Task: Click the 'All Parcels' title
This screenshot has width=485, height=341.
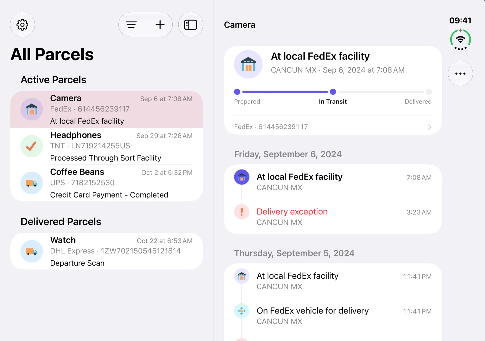Action: (x=52, y=54)
